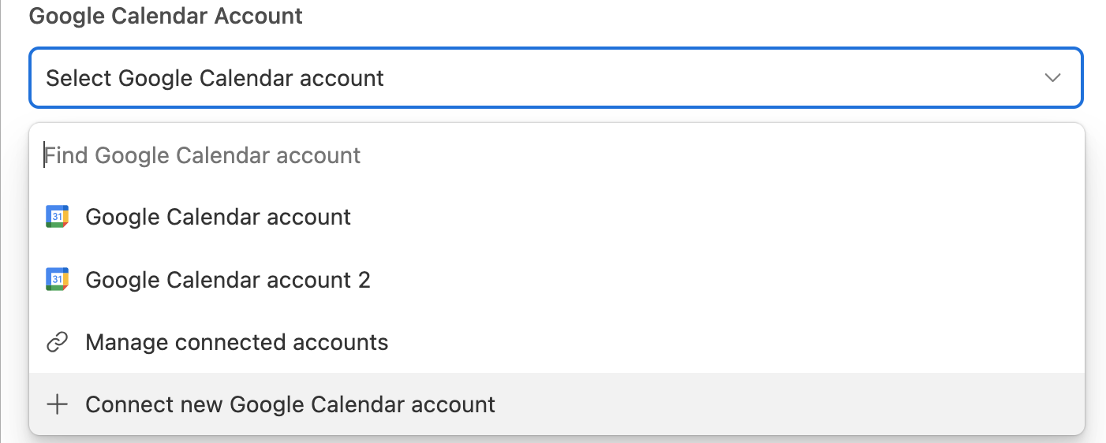This screenshot has height=443, width=1106.
Task: Click the Google Calendar Account field label
Action: tap(166, 16)
